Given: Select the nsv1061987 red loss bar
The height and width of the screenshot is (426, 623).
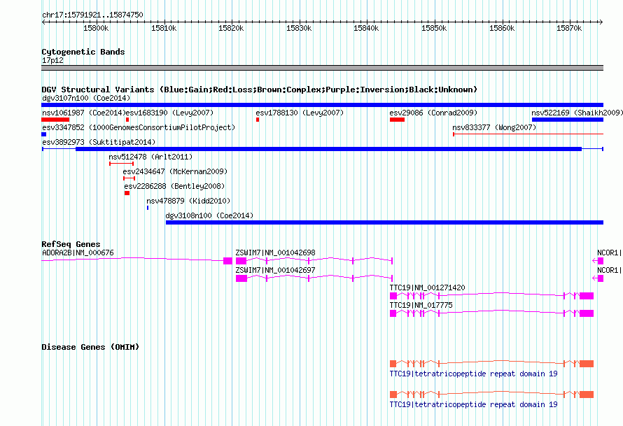Looking at the screenshot, I should [55, 120].
